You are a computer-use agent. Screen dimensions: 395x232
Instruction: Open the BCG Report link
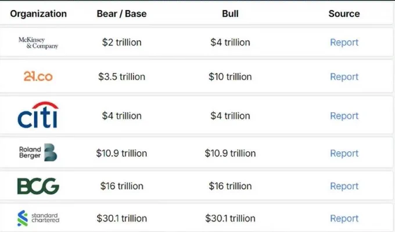pos(344,186)
